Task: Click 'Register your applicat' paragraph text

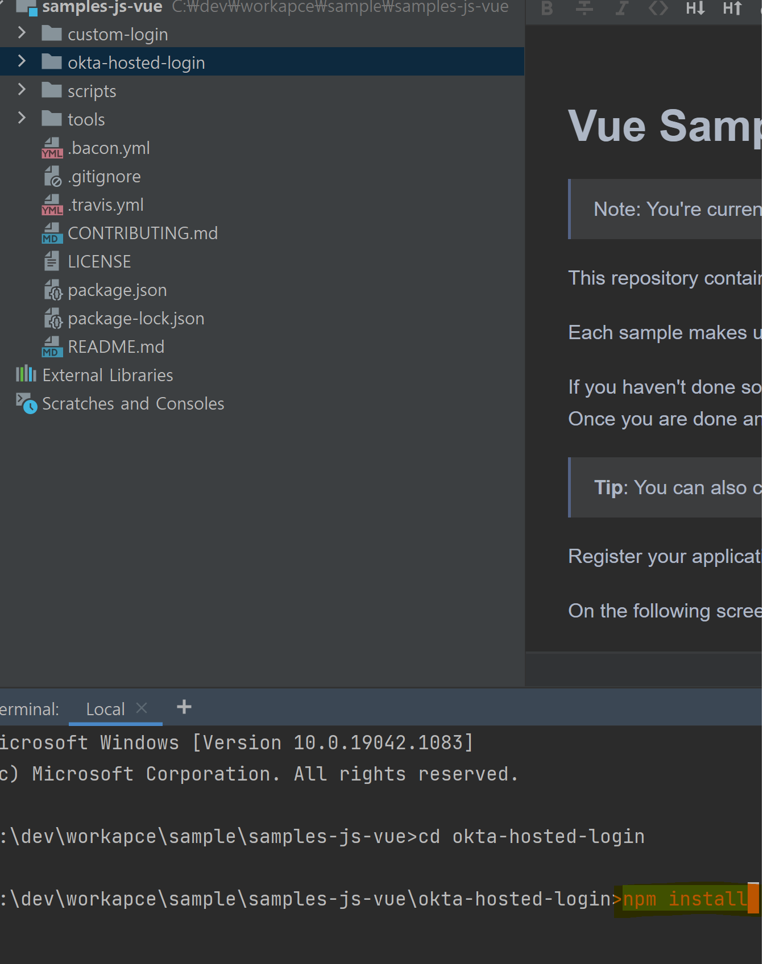Action: tap(665, 556)
